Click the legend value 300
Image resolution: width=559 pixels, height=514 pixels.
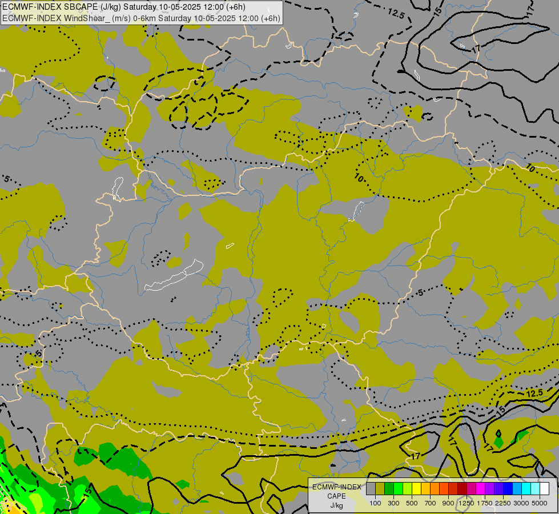[393, 503]
